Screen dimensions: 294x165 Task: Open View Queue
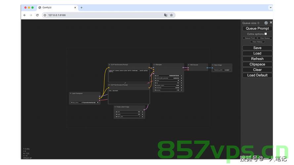pos(265,38)
